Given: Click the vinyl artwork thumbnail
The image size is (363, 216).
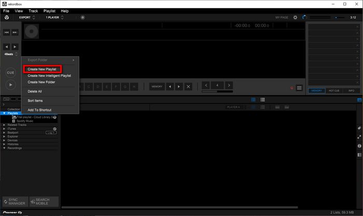Looking at the screenshot, I should click(32, 31).
